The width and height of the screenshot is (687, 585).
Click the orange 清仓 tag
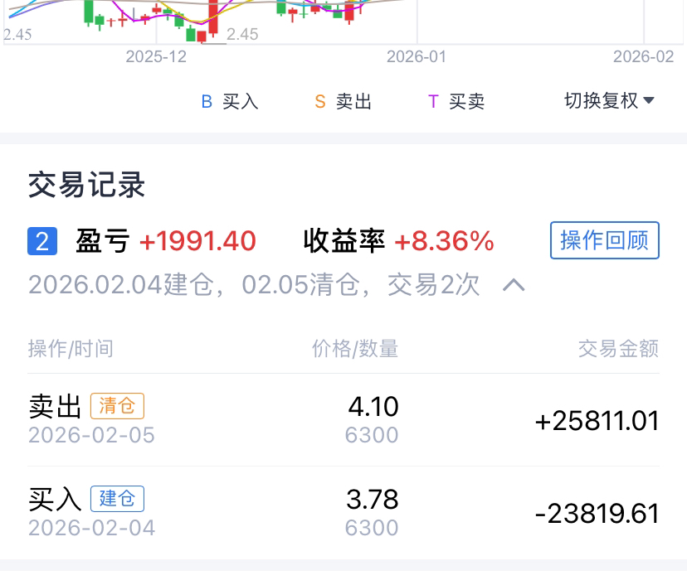pos(117,406)
